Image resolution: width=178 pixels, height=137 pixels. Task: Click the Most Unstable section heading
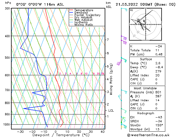[145, 88]
